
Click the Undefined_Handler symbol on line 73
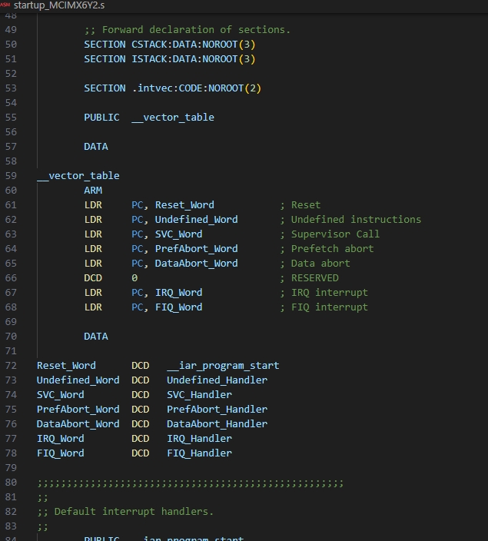(x=217, y=380)
